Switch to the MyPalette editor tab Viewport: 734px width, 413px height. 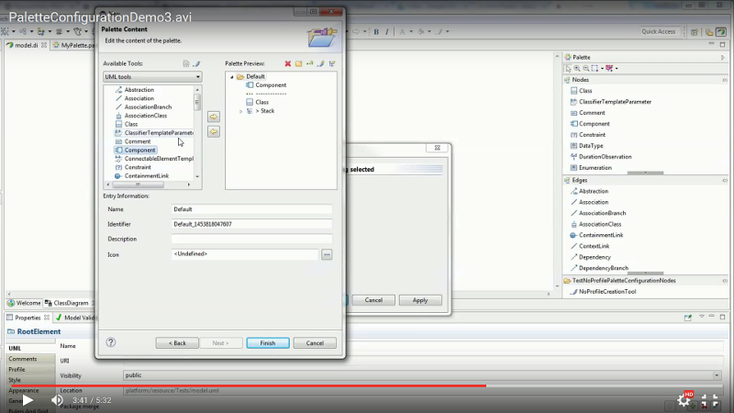(75, 45)
